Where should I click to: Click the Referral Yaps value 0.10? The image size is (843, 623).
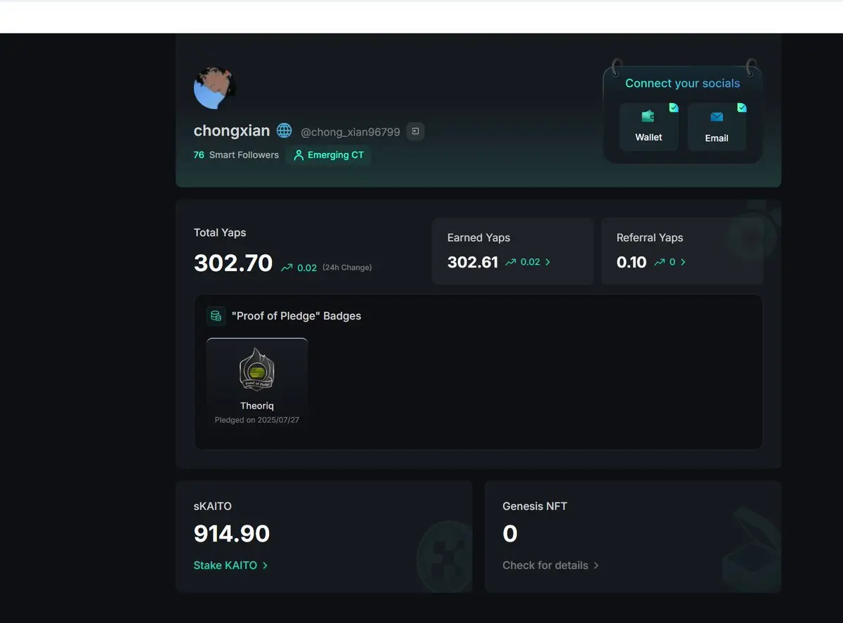click(x=632, y=262)
